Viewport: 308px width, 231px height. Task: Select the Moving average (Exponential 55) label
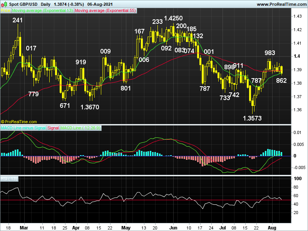pyautogui.click(x=105, y=11)
